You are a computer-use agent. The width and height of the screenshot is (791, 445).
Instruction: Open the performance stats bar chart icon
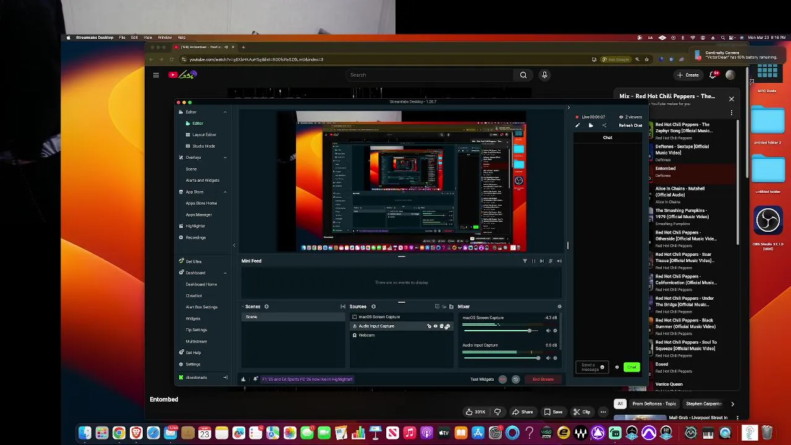coord(243,379)
